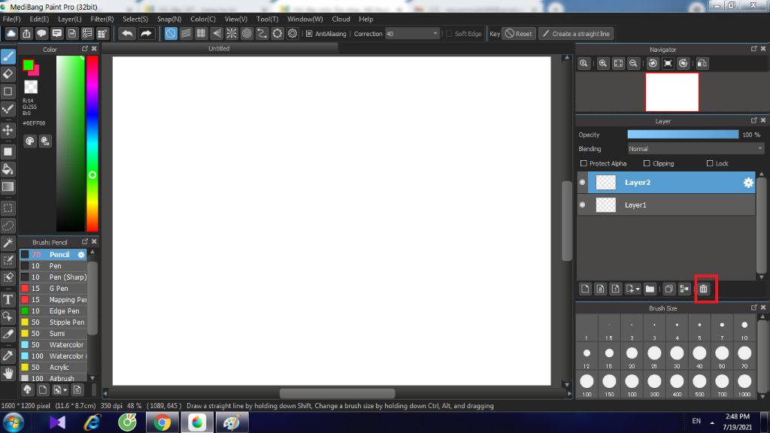Image resolution: width=770 pixels, height=433 pixels.
Task: Click Create a straight line button
Action: [577, 33]
